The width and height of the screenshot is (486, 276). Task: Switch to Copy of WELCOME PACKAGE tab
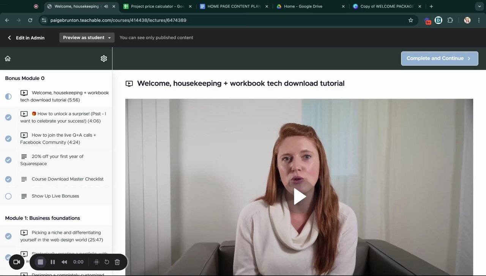(x=387, y=6)
